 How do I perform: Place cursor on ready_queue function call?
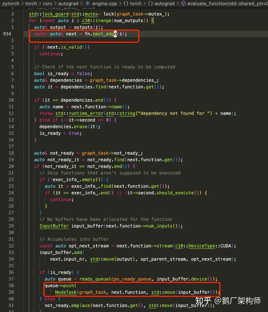coord(94,279)
